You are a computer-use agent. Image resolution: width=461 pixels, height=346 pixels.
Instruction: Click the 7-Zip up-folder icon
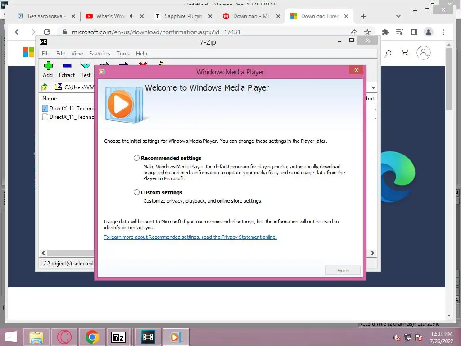click(x=45, y=87)
